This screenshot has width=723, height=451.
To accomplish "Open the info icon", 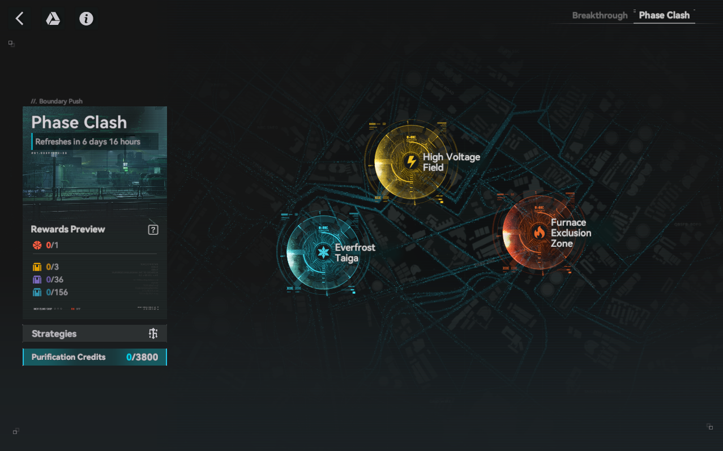I will click(86, 19).
